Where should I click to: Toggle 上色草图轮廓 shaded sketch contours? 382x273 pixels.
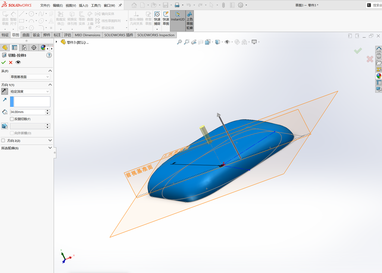[190, 21]
